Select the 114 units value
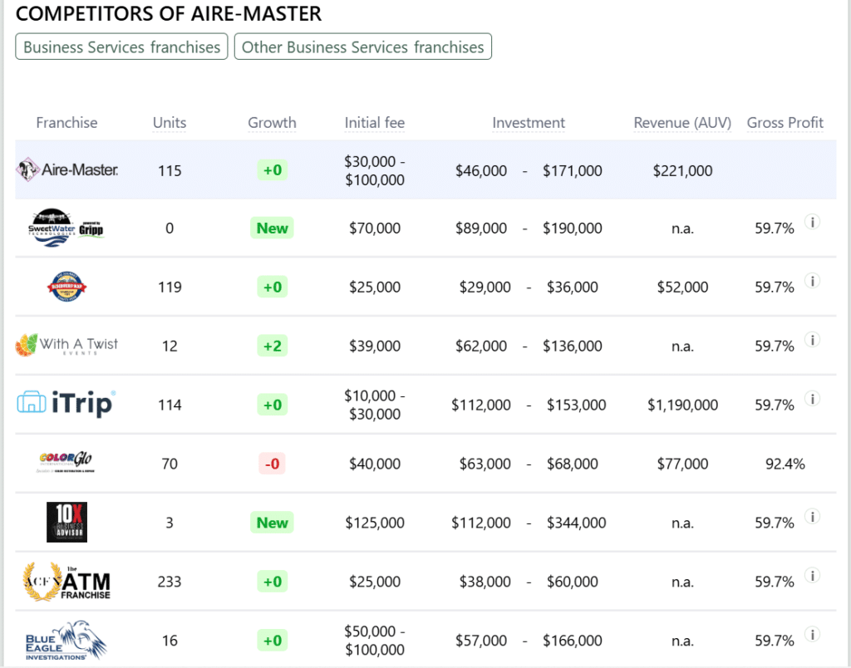 [x=170, y=405]
